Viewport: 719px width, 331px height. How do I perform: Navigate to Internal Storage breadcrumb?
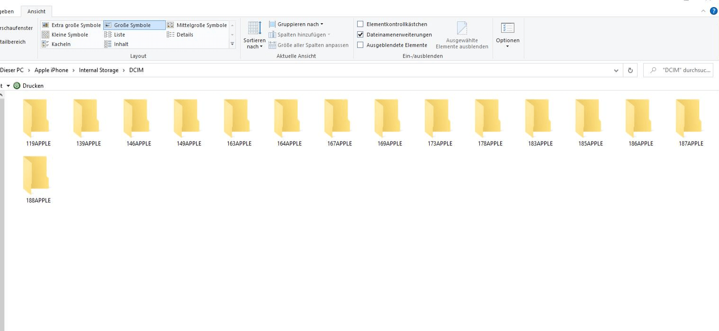[x=99, y=70]
